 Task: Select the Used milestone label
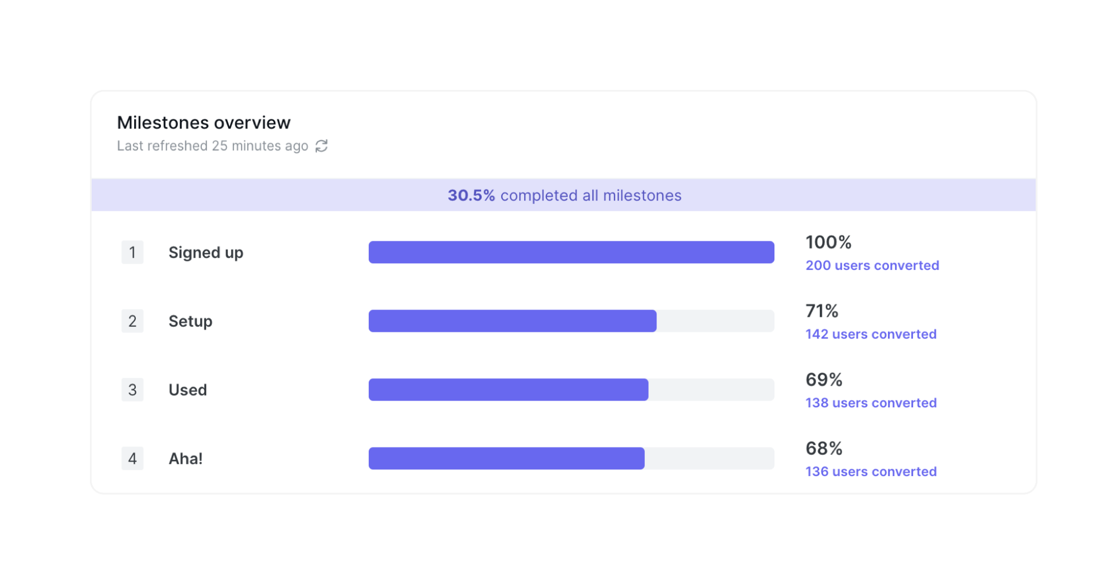pyautogui.click(x=187, y=389)
